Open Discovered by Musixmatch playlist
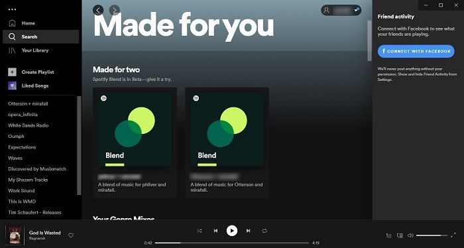464x248 pixels. pos(37,169)
